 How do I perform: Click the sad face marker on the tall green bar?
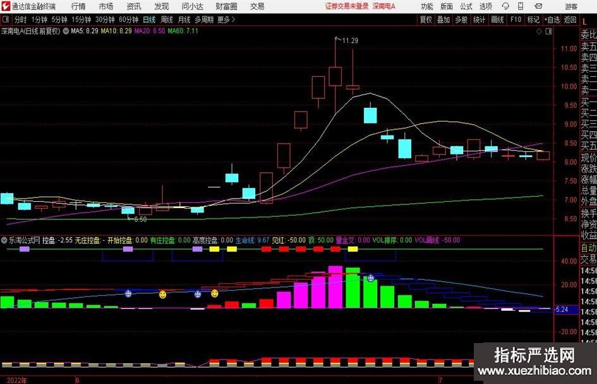tap(370, 277)
